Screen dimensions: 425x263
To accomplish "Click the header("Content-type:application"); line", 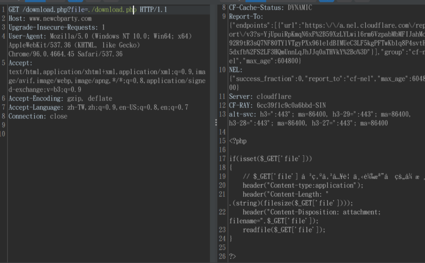I will click(303, 186).
